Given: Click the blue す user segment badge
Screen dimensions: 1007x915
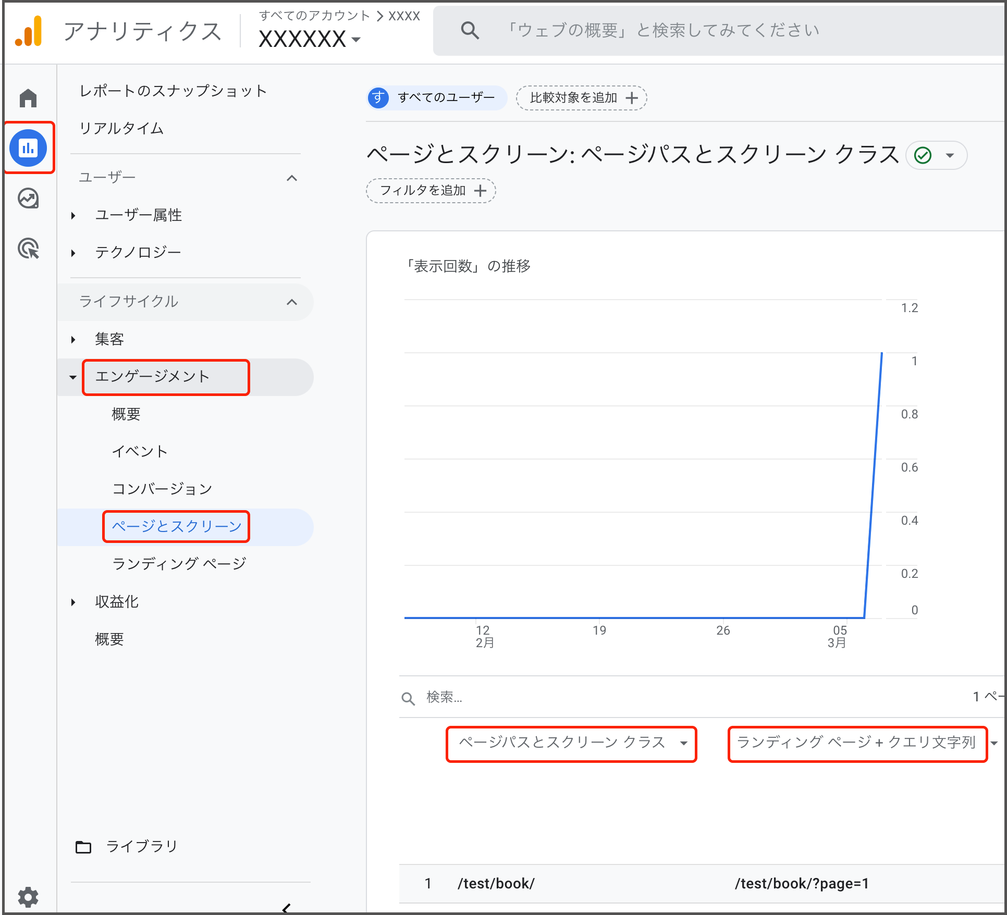Looking at the screenshot, I should pyautogui.click(x=378, y=97).
